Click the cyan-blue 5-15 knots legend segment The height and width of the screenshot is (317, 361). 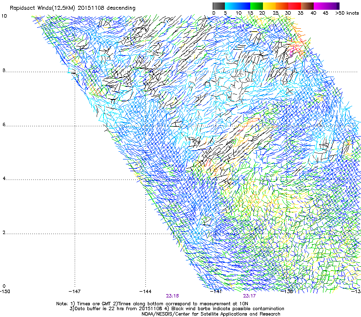[238, 6]
